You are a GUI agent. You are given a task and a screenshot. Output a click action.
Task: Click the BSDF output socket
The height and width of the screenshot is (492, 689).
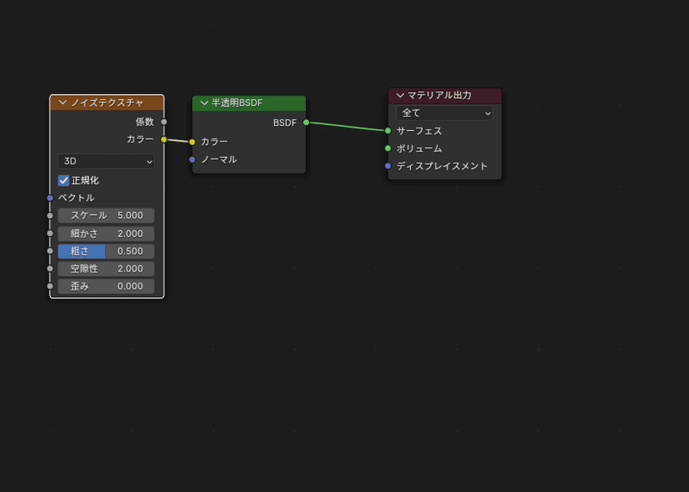pyautogui.click(x=307, y=122)
